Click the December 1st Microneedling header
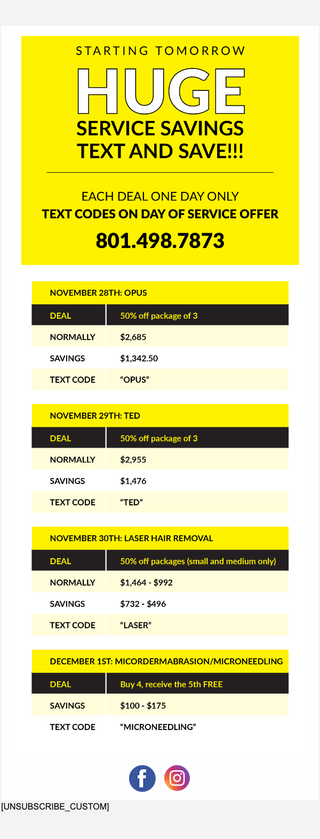This screenshot has height=839, width=320. click(x=166, y=661)
